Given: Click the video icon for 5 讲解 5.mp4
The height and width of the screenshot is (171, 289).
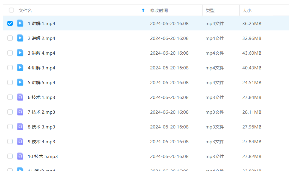Looking at the screenshot, I should [20, 82].
